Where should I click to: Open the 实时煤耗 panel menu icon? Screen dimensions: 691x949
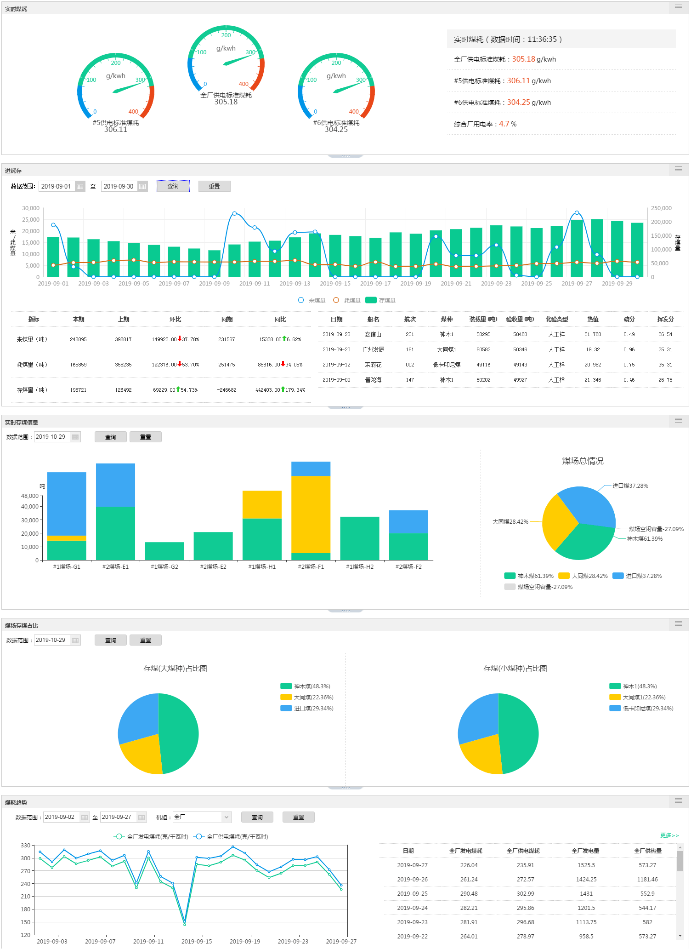click(x=678, y=7)
